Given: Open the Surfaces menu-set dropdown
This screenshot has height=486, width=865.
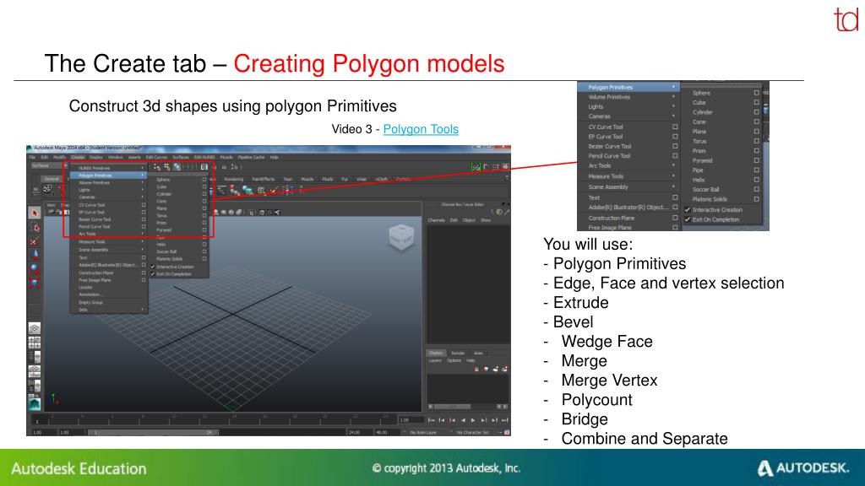Looking at the screenshot, I should (48, 166).
